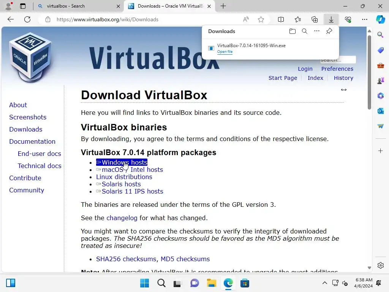The width and height of the screenshot is (389, 292).
Task: Open Collections icon in toolbar
Action: 314,19
